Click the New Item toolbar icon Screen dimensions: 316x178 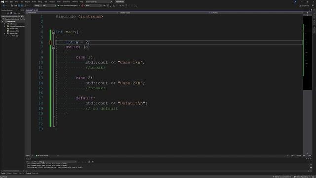point(12,6)
